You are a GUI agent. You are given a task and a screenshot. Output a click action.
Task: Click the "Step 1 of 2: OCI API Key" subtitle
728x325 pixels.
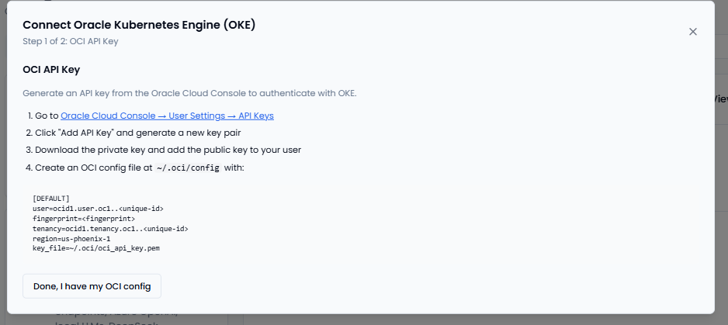71,41
